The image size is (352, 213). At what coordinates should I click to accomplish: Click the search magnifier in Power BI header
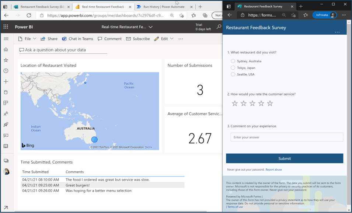pyautogui.click(x=219, y=27)
